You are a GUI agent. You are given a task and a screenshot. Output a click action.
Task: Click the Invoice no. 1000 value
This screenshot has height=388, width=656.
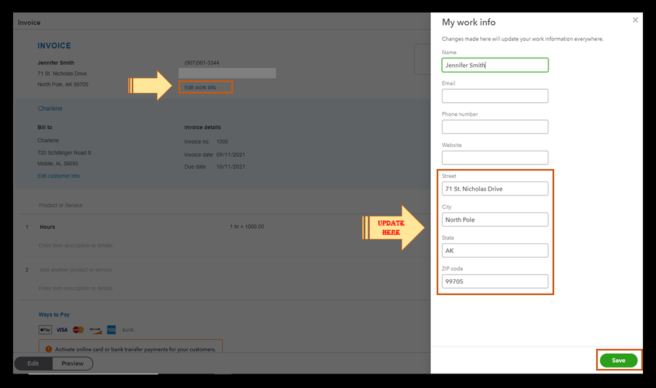[x=222, y=142]
